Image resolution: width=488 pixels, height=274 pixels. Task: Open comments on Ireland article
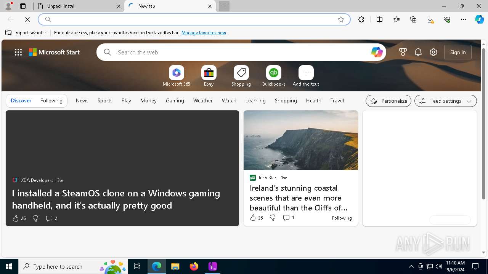[288, 218]
